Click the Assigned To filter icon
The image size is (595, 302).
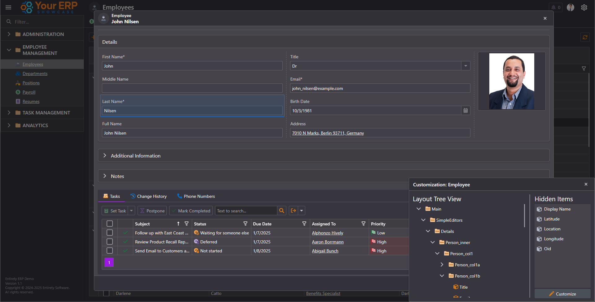(x=363, y=224)
